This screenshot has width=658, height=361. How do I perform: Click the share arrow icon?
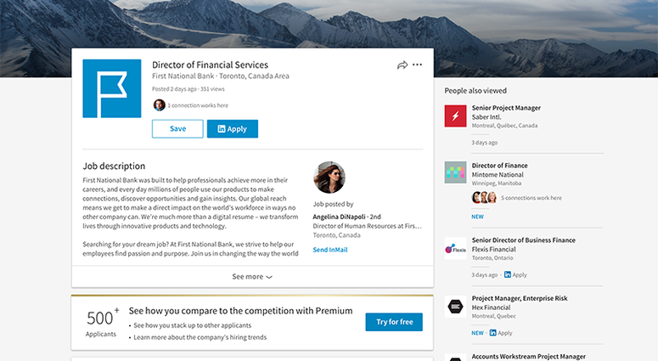pos(402,65)
